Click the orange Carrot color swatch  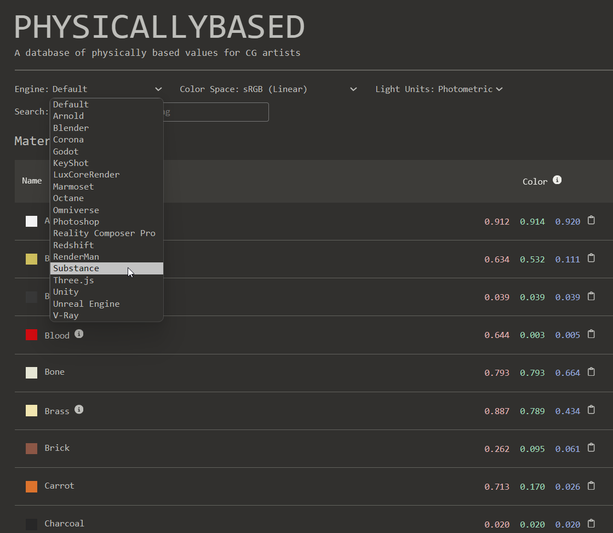pyautogui.click(x=32, y=486)
